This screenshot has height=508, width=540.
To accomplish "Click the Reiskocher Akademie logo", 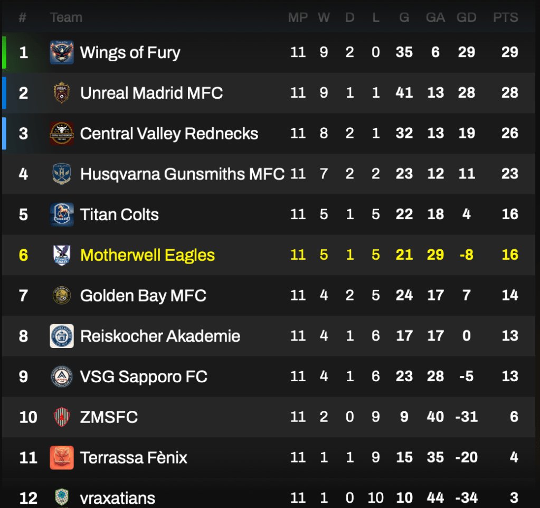I will 62,336.
